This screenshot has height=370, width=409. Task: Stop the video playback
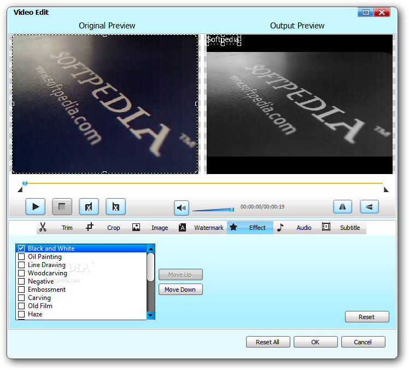(62, 206)
